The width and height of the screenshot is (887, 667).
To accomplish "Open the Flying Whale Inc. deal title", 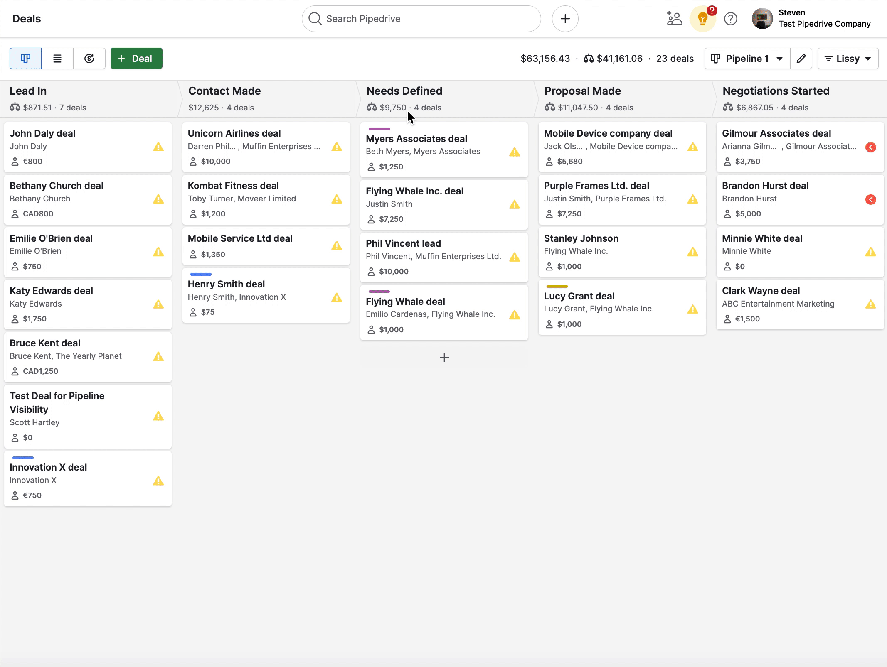I will [x=414, y=191].
